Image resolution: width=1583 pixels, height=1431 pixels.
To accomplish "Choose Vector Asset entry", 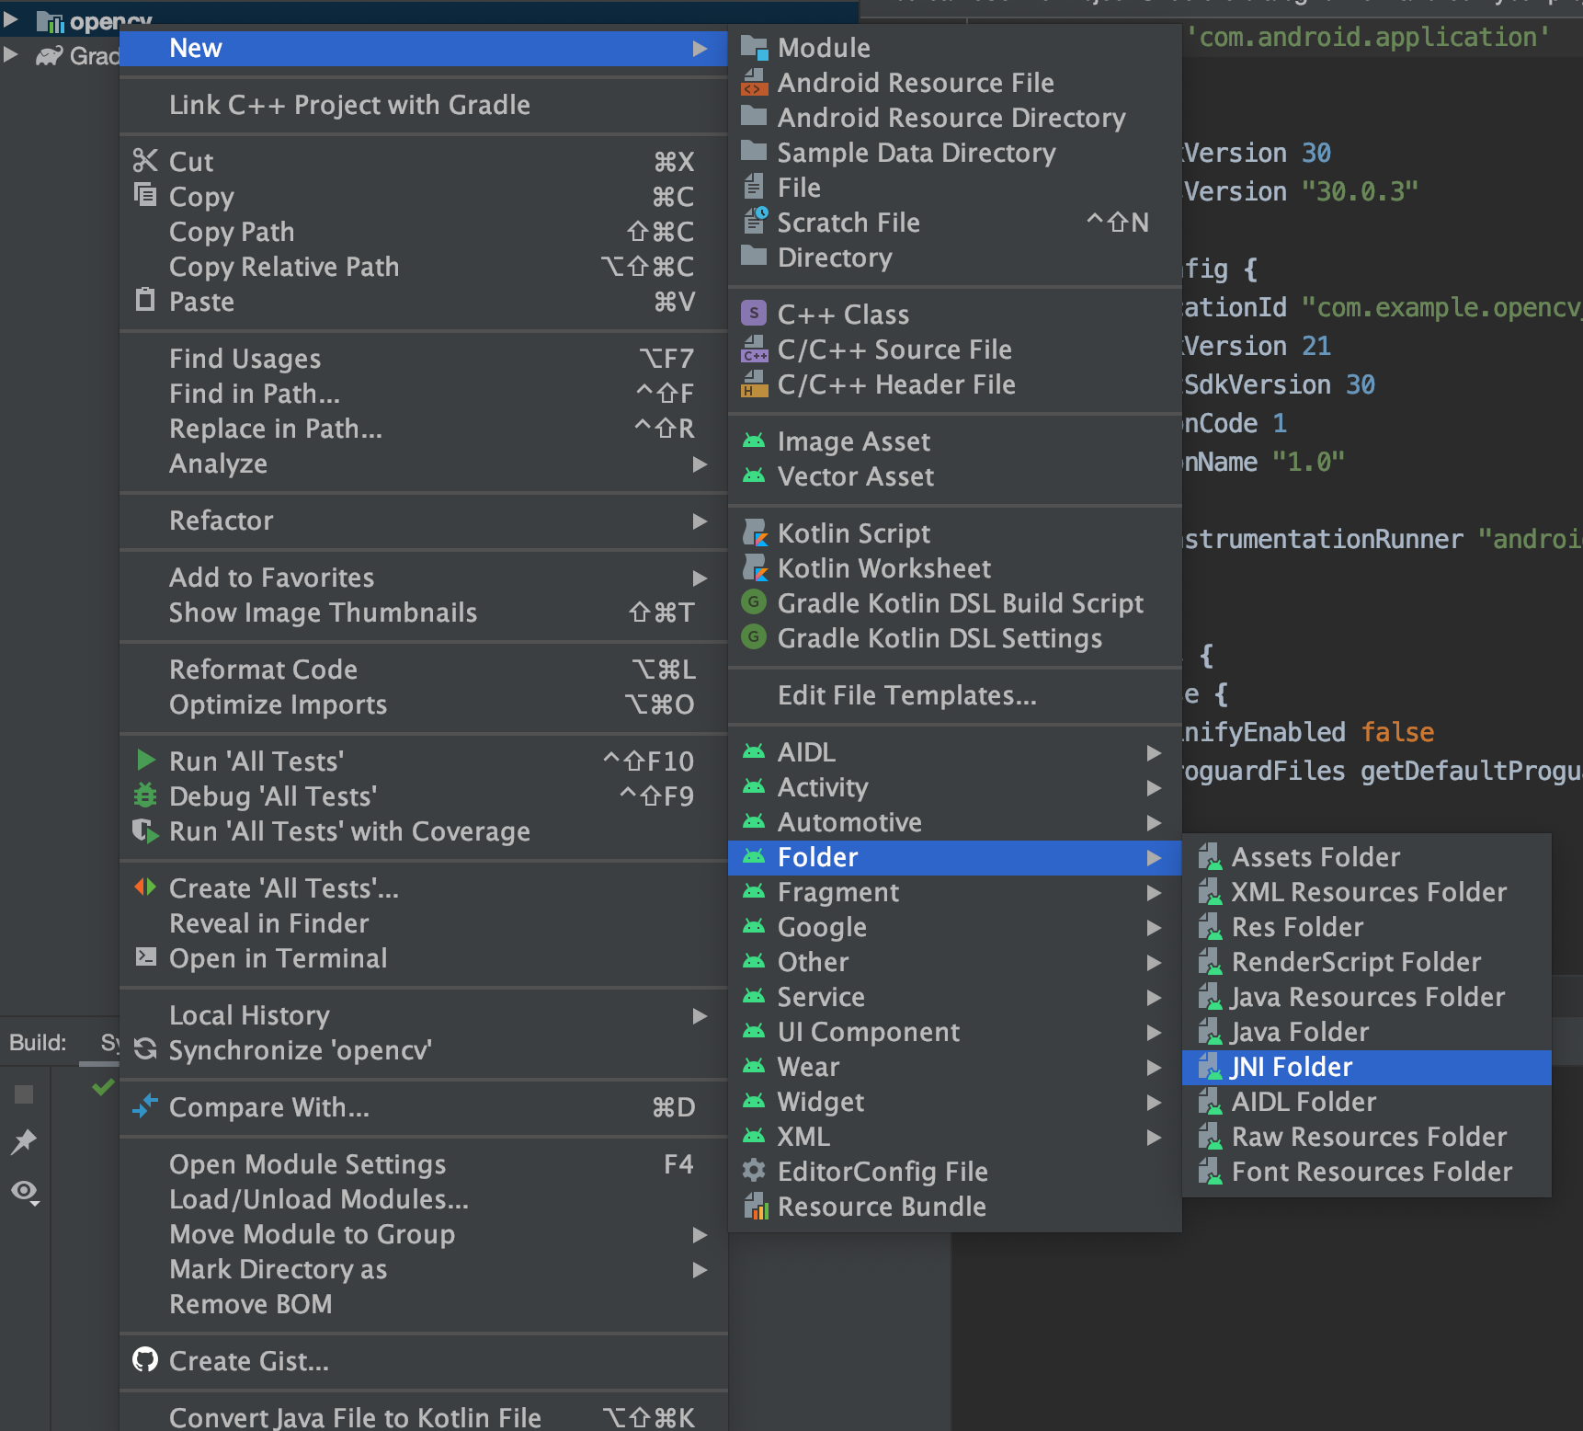I will click(954, 476).
